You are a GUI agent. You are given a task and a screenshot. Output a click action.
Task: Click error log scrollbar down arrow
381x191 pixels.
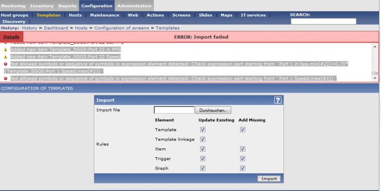tap(375, 78)
